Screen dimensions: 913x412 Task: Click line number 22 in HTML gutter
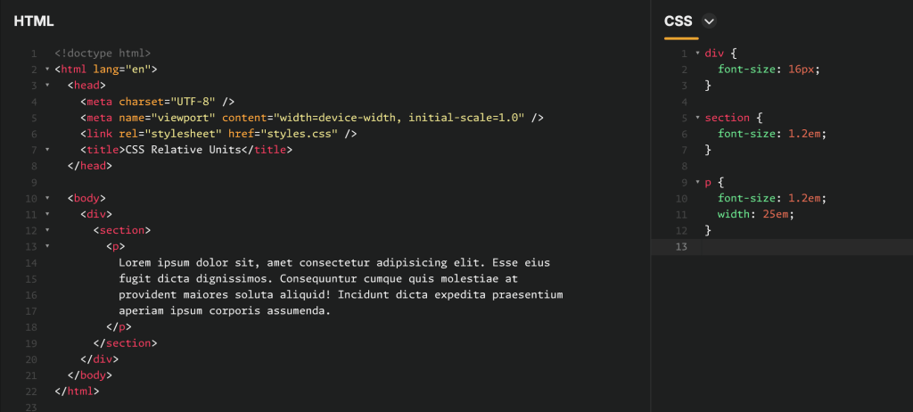[31, 391]
